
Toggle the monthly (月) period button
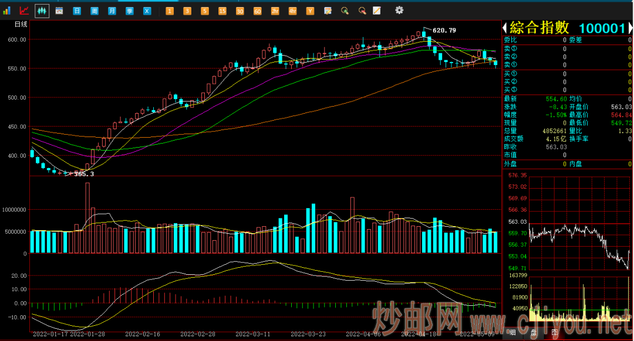[x=112, y=11]
